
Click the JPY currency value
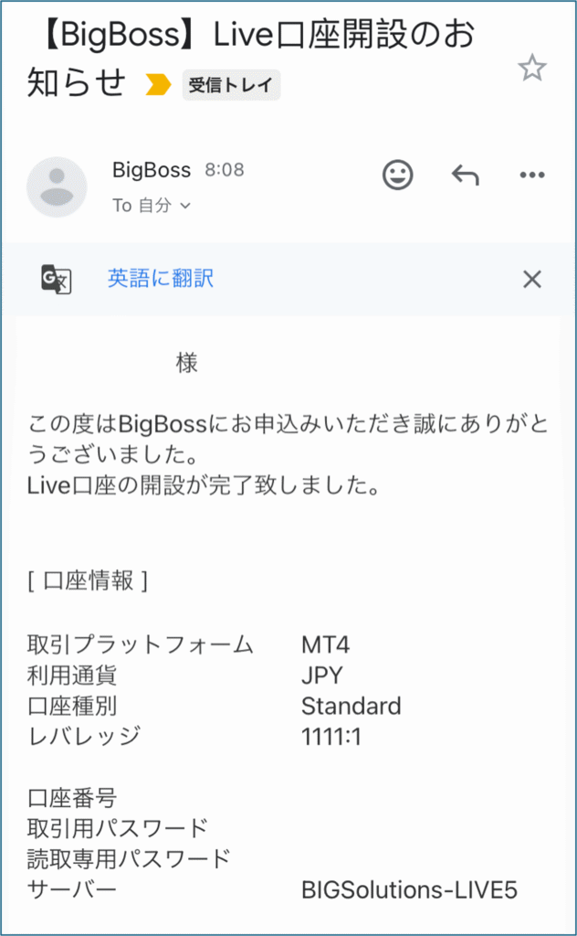pyautogui.click(x=322, y=675)
